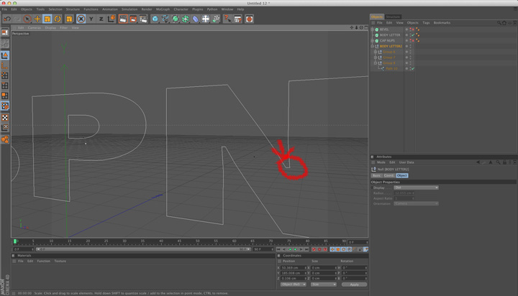This screenshot has width=518, height=296.
Task: Toggle green checkmark on BODY LETTER
Action: (x=412, y=35)
